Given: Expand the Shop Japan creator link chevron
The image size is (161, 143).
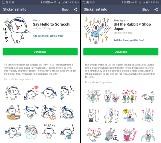Looking at the screenshot, I should pos(127,21).
